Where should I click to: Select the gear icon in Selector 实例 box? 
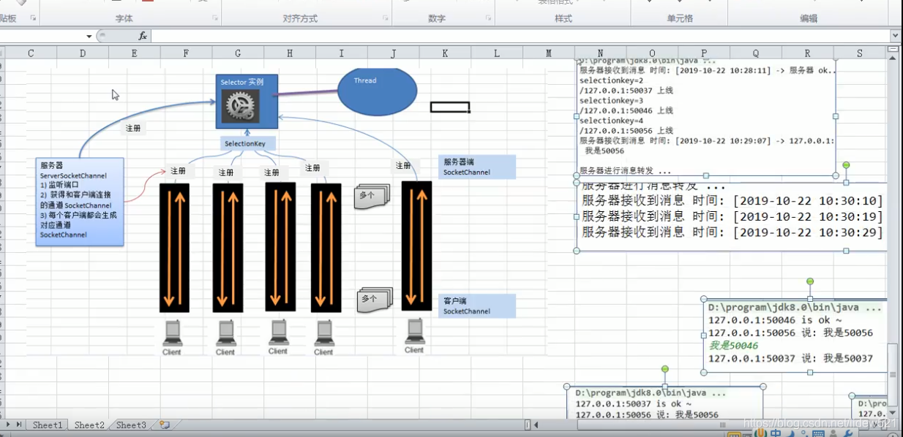pos(241,106)
